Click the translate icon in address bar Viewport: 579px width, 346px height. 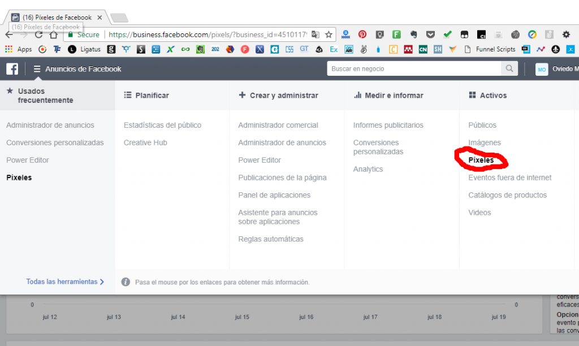[x=316, y=34]
